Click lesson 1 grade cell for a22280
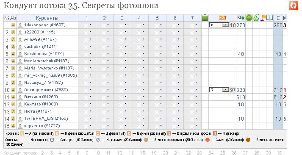 click(87, 32)
